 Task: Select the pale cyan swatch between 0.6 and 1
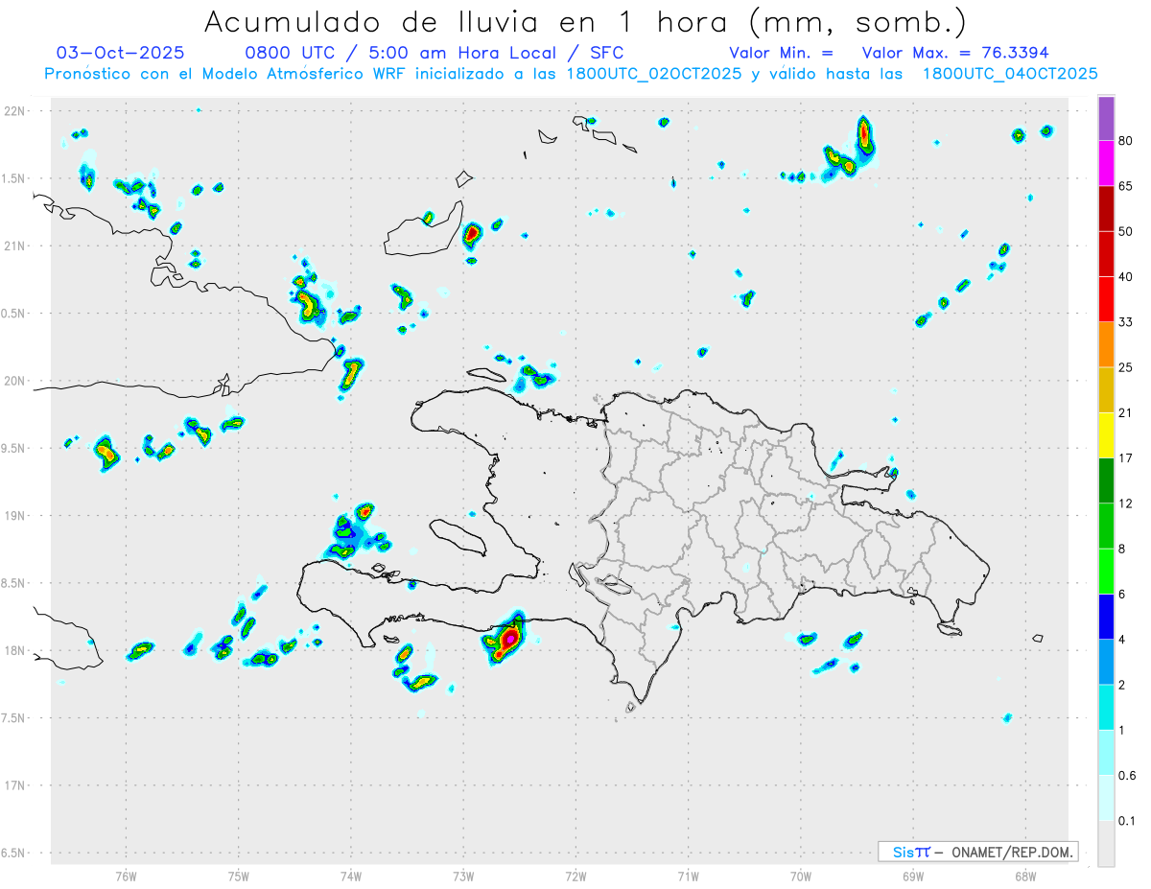(1107, 752)
